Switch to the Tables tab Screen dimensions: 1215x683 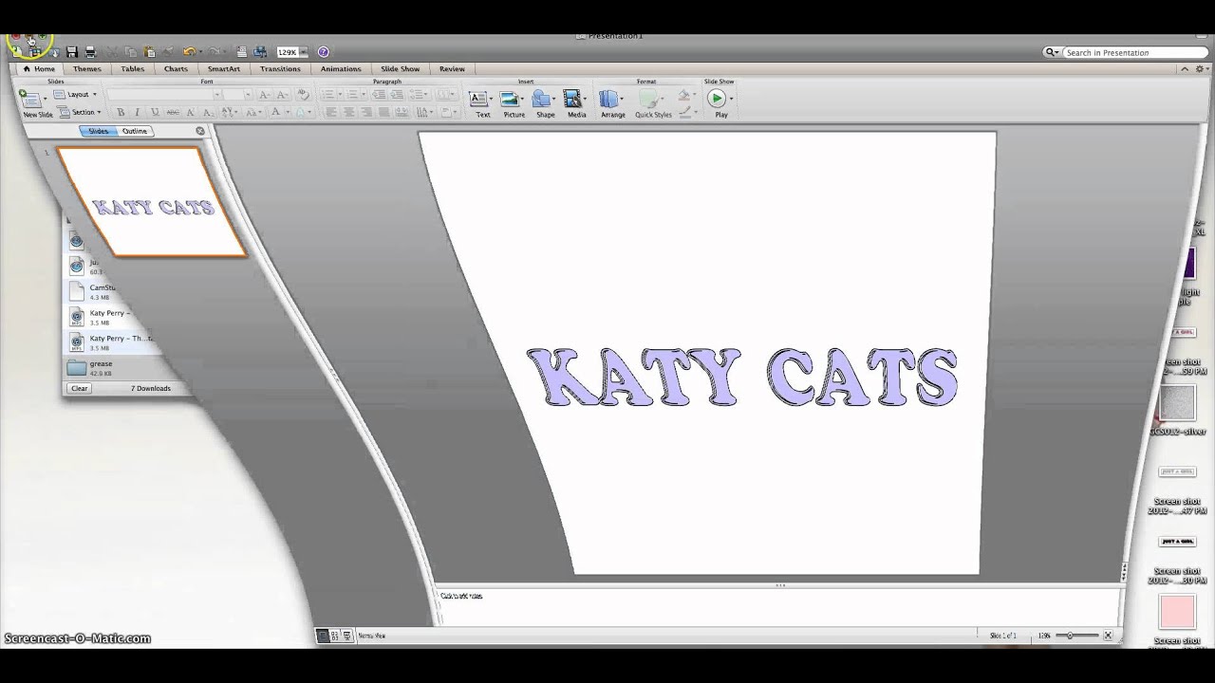133,69
